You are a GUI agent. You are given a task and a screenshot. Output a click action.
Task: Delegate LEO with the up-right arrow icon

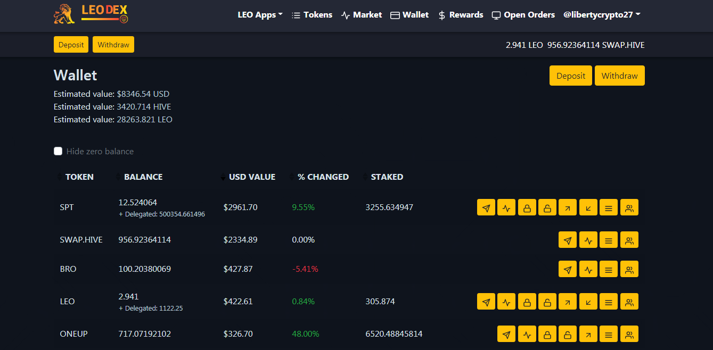click(x=568, y=302)
